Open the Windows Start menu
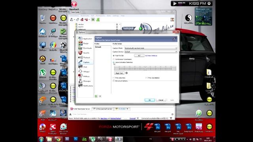 pos(41,139)
